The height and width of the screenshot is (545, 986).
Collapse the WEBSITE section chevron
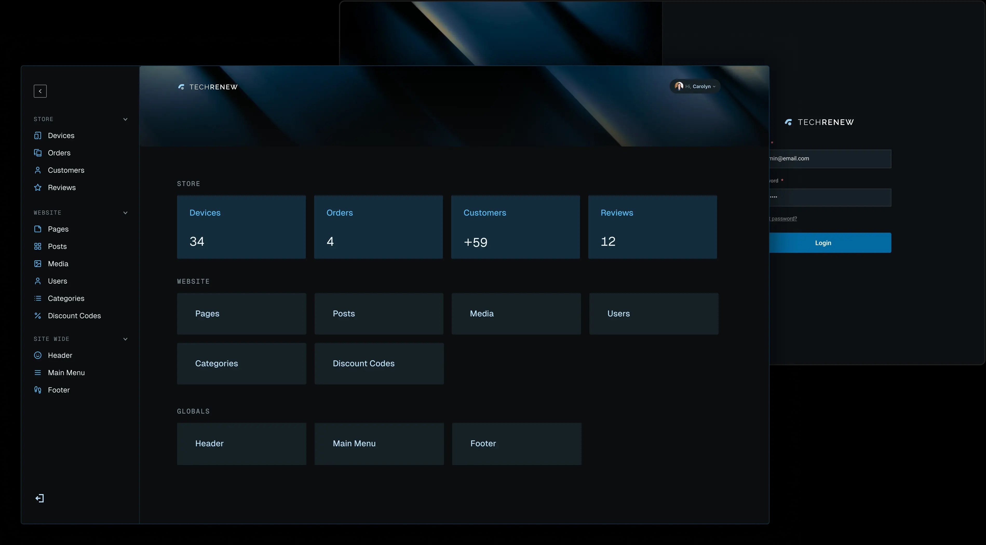(x=126, y=212)
